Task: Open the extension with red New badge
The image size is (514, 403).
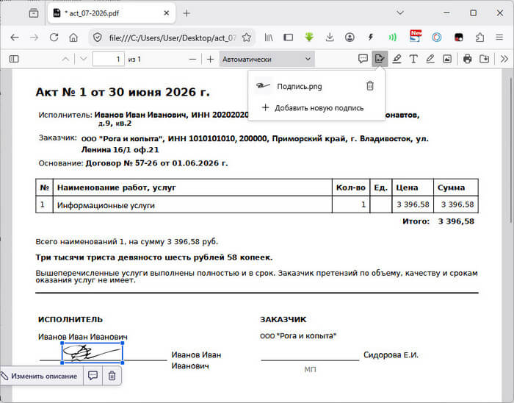Action: click(x=416, y=37)
